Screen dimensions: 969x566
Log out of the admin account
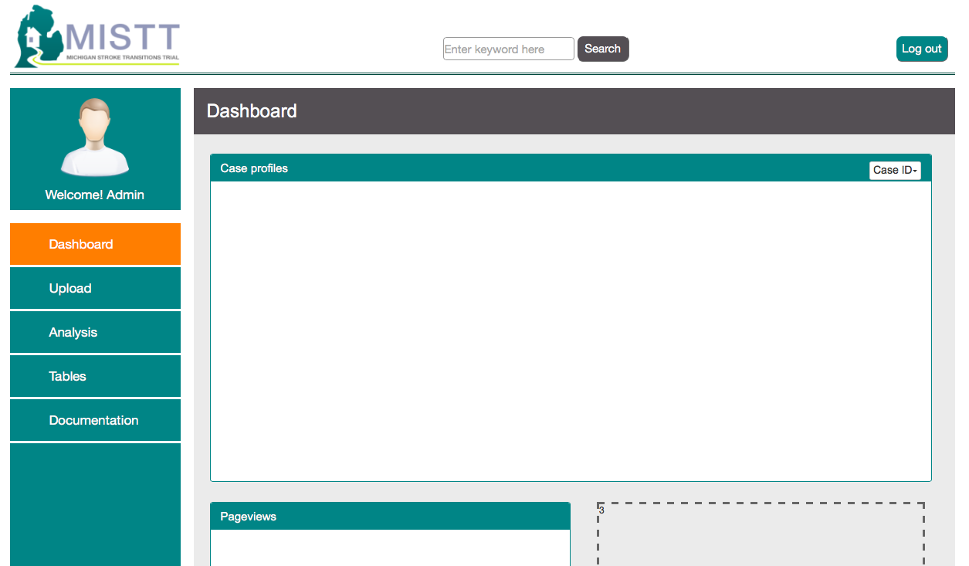(x=921, y=49)
